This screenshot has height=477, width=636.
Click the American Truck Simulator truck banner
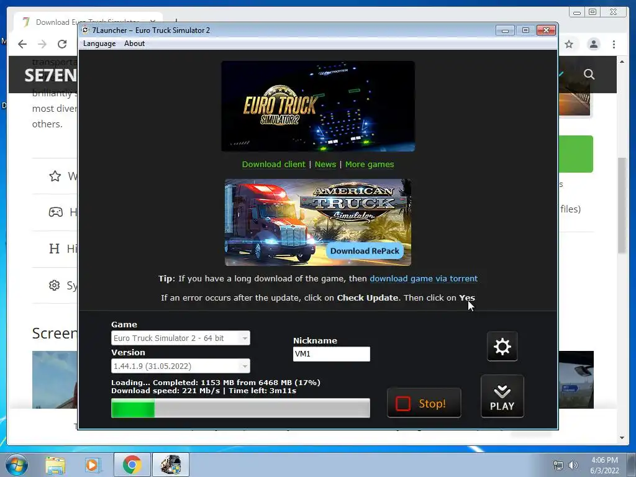coord(318,222)
